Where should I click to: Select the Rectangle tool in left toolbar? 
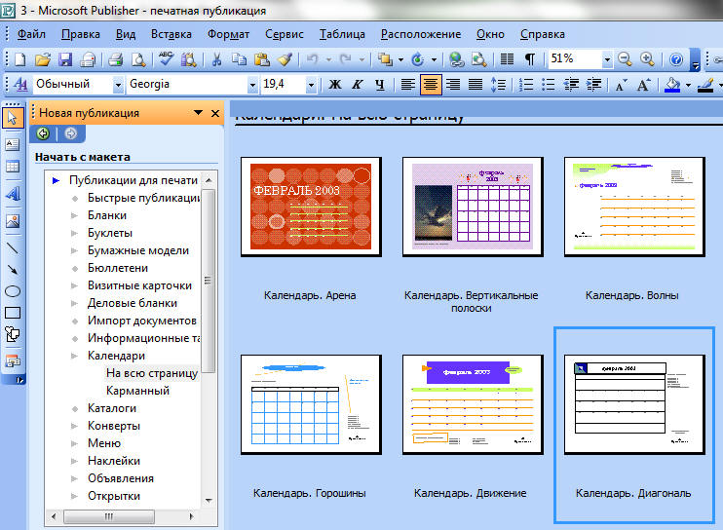[x=13, y=313]
